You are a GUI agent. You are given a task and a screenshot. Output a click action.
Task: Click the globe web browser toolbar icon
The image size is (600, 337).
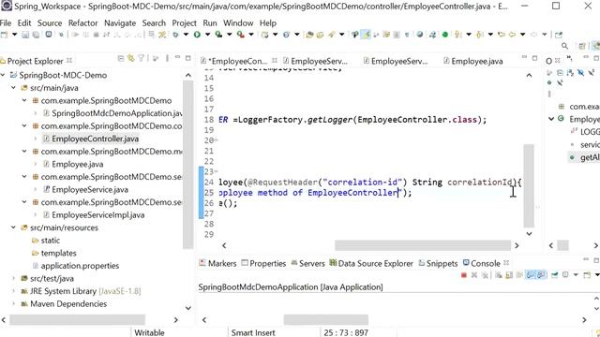coord(420,35)
